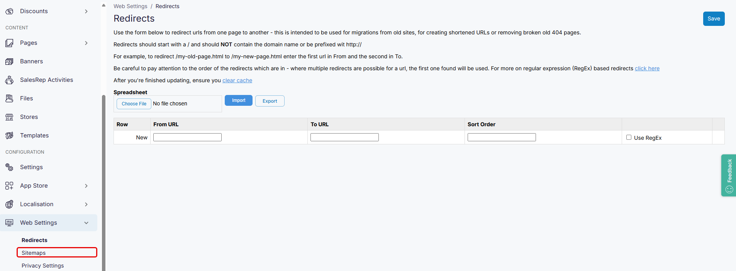736x271 pixels.
Task: Click the Settings gear icon
Action: (x=9, y=167)
